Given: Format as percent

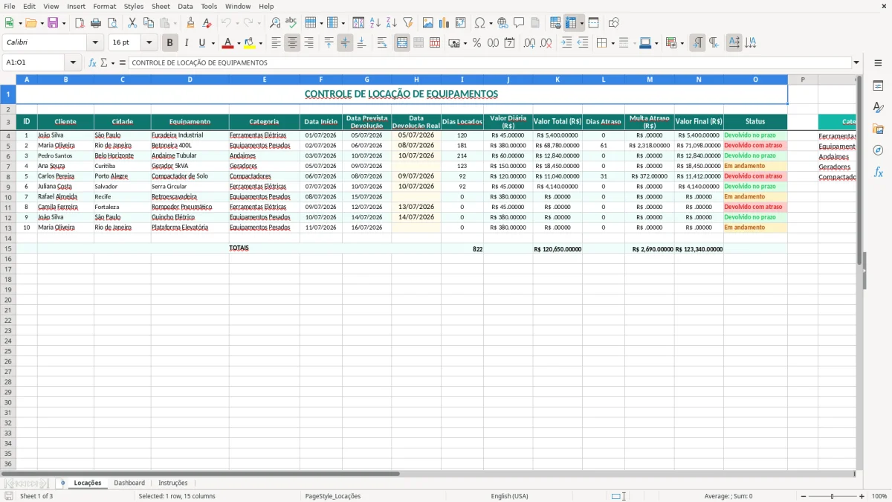Looking at the screenshot, I should (477, 43).
